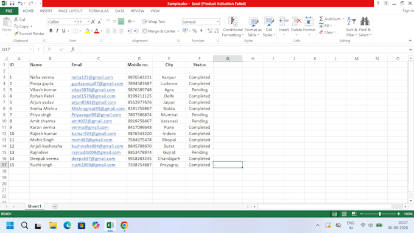Toggle Italic formatting
Viewport: 414px width, 233px height.
pos(57,31)
